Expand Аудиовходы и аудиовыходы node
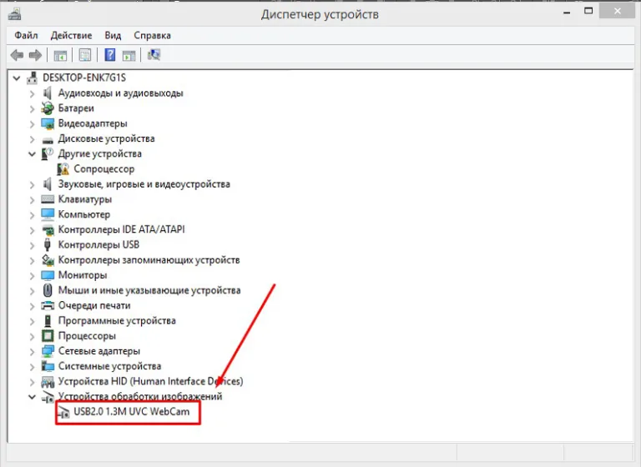641x467 pixels. [33, 93]
